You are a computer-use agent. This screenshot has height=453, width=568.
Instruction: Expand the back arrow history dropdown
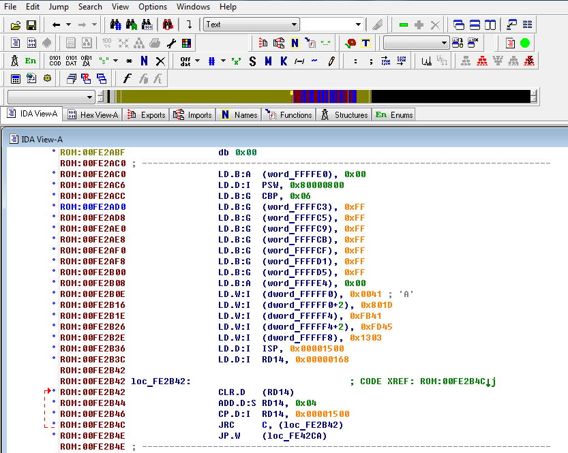[x=68, y=25]
